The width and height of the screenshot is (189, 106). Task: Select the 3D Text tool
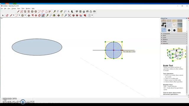pyautogui.click(x=72, y=11)
